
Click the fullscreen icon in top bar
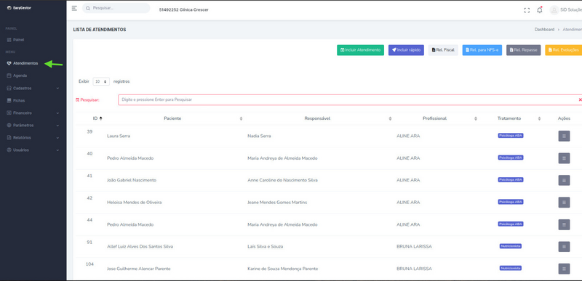(527, 10)
